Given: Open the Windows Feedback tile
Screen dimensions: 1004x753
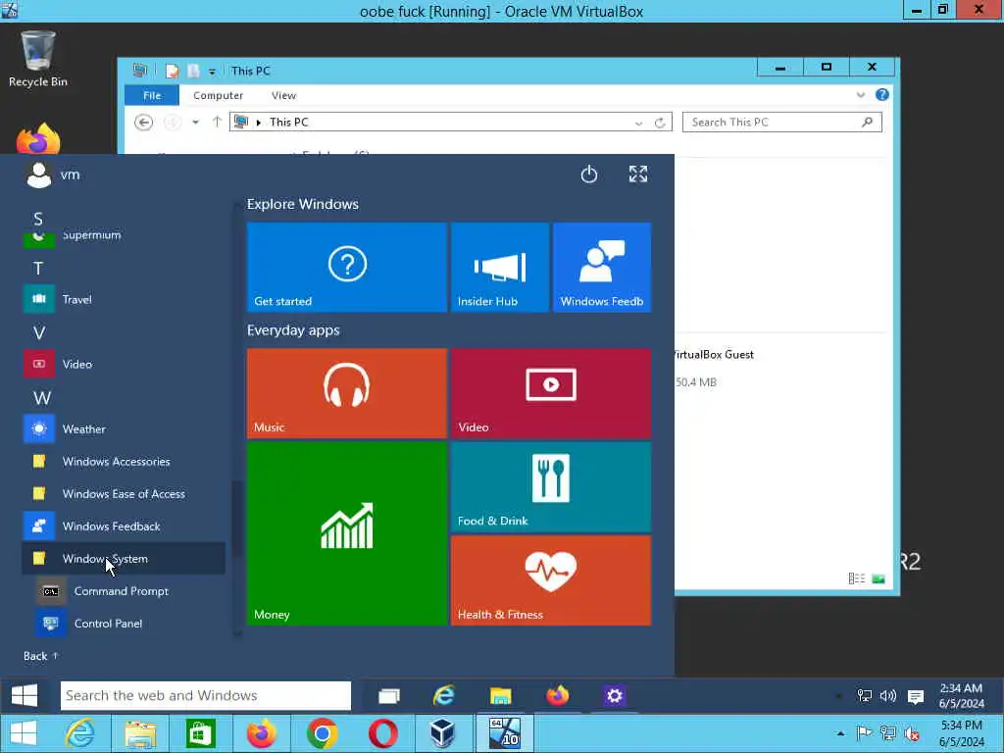Looking at the screenshot, I should tap(602, 267).
